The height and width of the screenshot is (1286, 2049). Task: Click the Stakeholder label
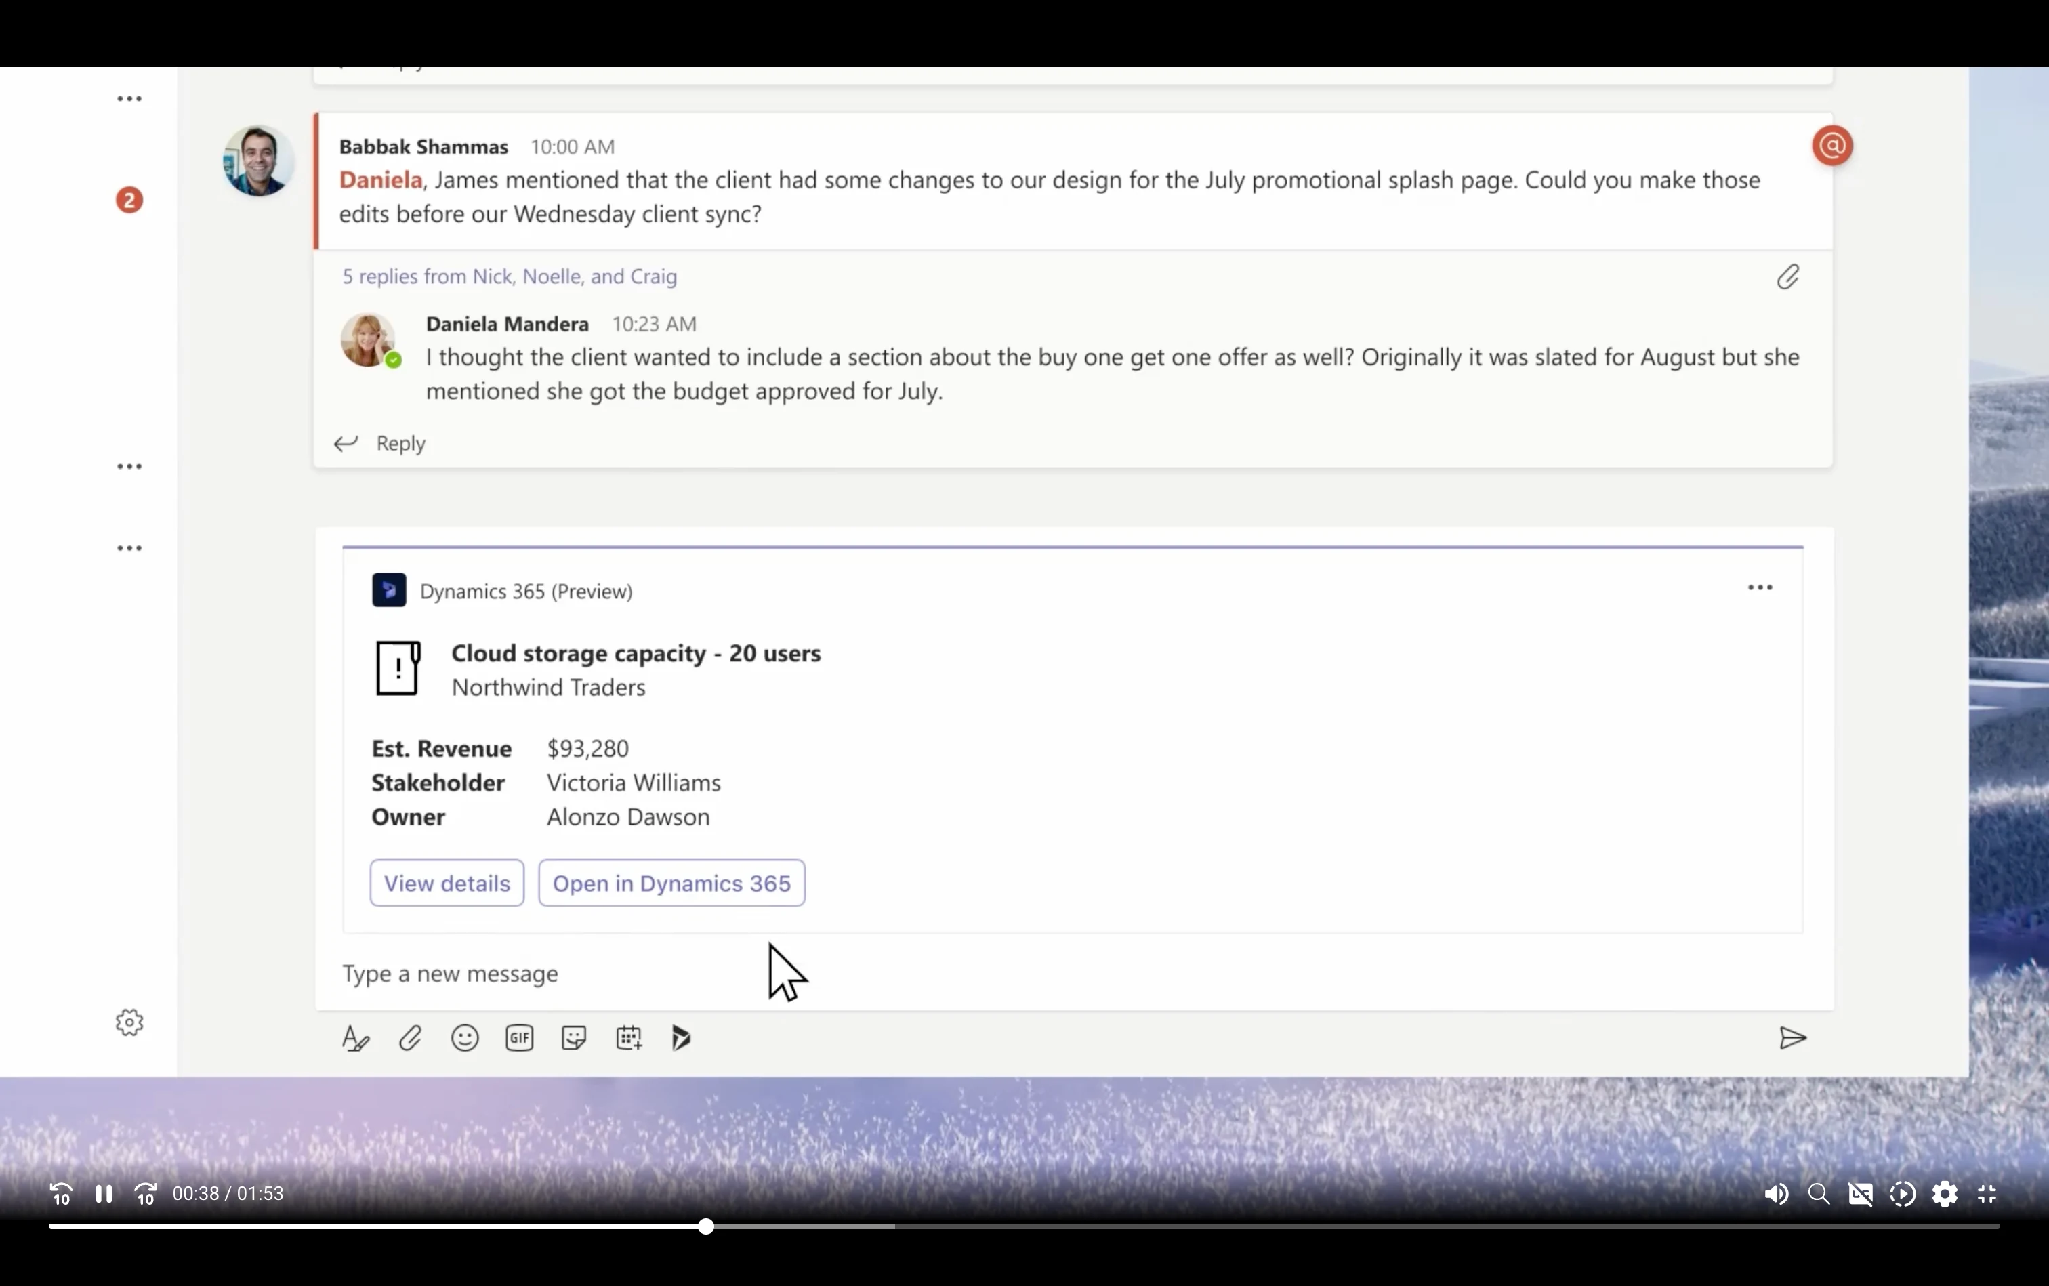(438, 783)
